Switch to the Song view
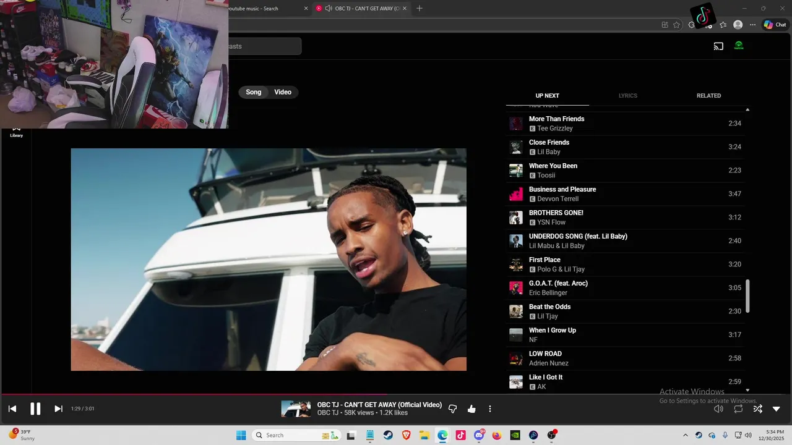Screen dimensions: 792x445 [x=254, y=92]
